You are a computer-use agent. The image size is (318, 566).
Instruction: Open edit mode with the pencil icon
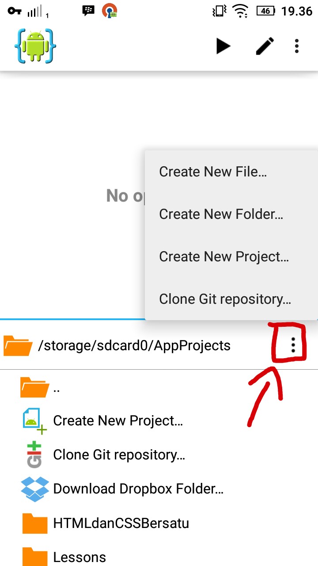pyautogui.click(x=265, y=46)
